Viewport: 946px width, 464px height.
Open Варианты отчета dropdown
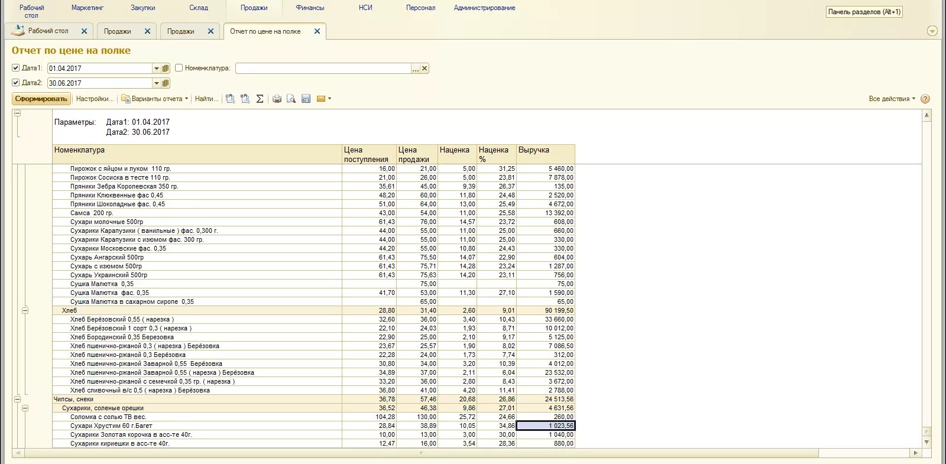[155, 99]
